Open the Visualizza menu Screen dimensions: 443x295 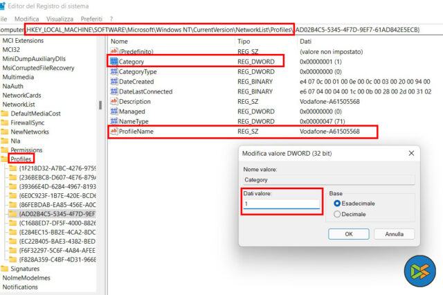point(60,19)
